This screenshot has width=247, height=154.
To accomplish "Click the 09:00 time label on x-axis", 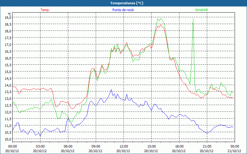I will click(96, 146).
